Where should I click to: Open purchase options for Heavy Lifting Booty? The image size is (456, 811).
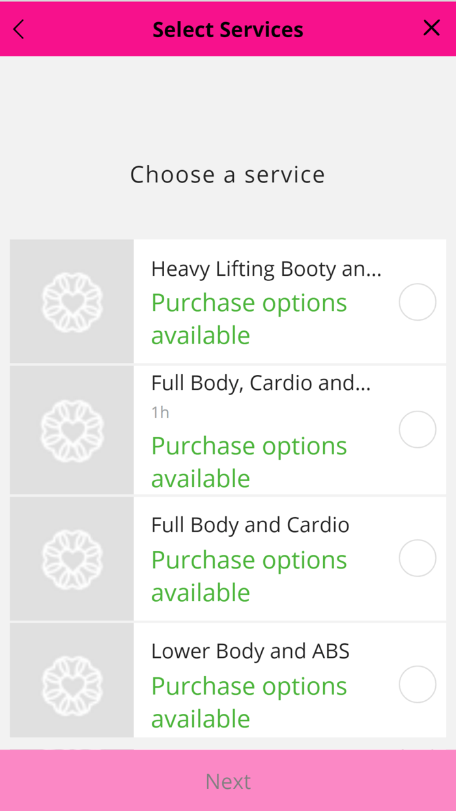pyautogui.click(x=249, y=318)
